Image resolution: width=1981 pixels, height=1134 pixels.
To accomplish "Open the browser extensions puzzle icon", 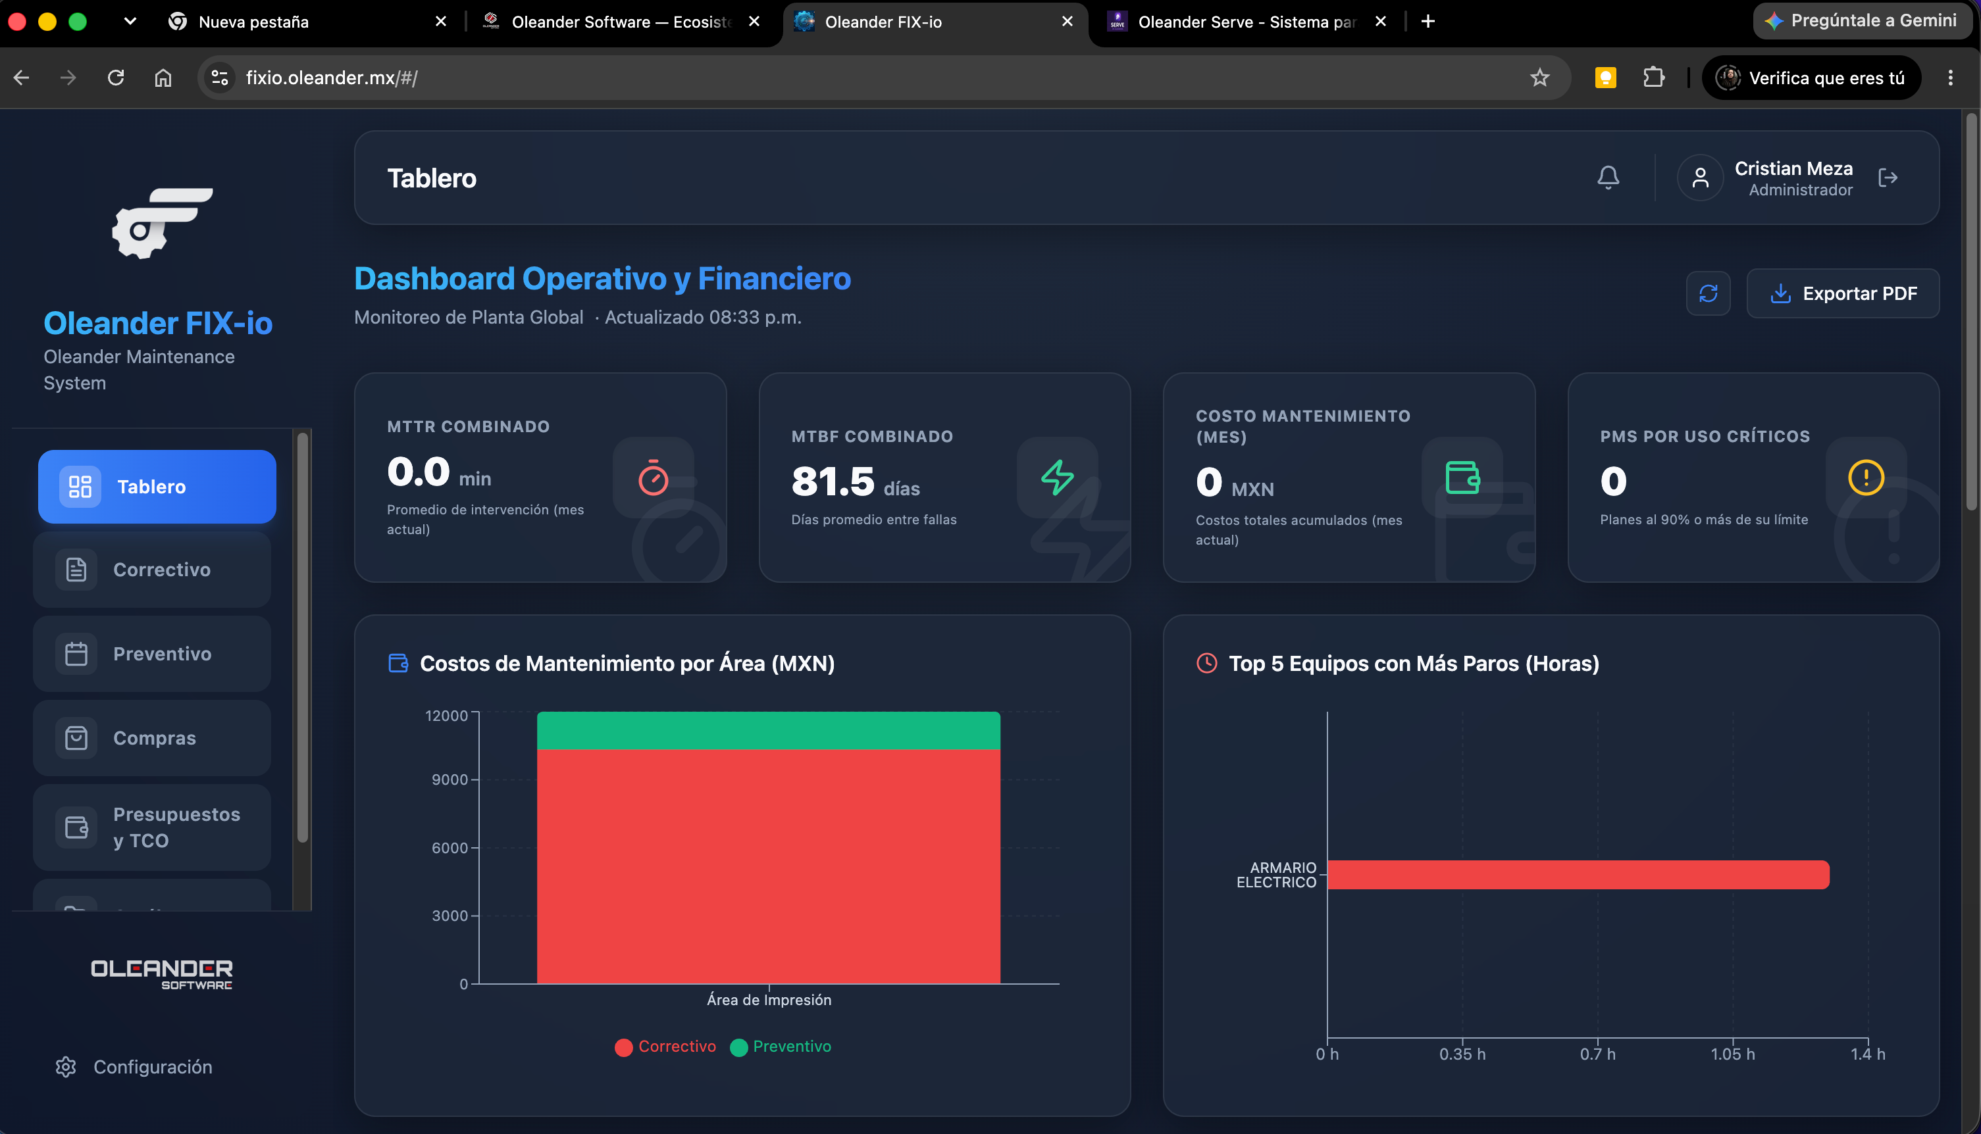I will (1653, 77).
